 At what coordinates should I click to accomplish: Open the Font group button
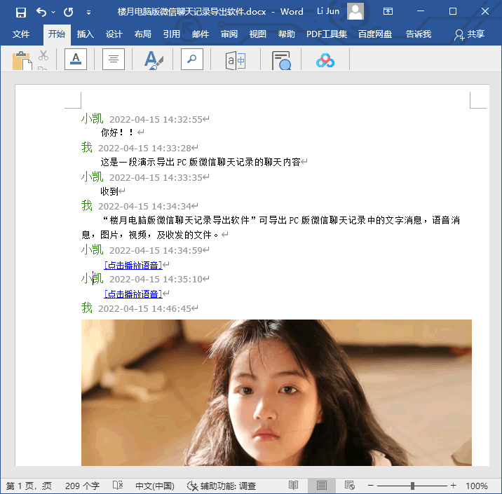76,60
